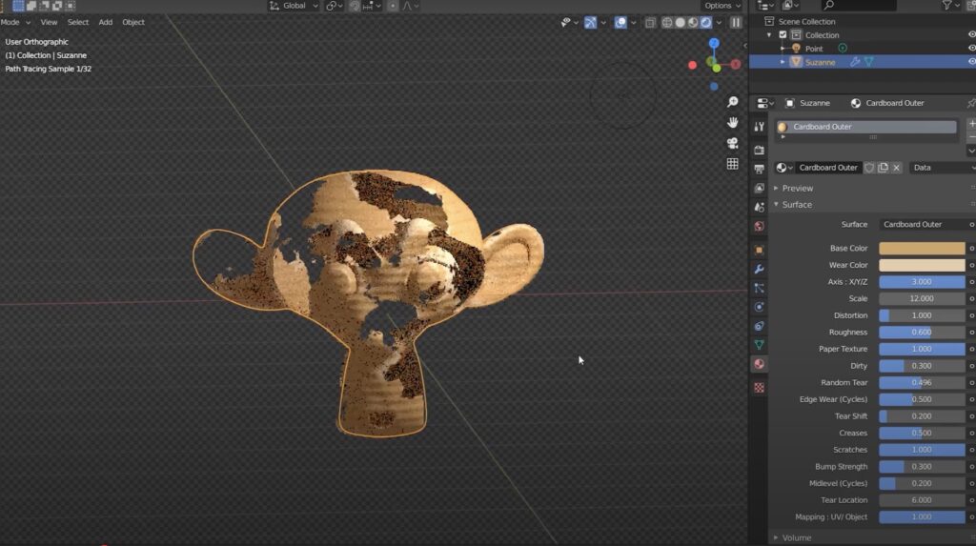976x546 pixels.
Task: Click the Scale value field
Action: point(922,298)
